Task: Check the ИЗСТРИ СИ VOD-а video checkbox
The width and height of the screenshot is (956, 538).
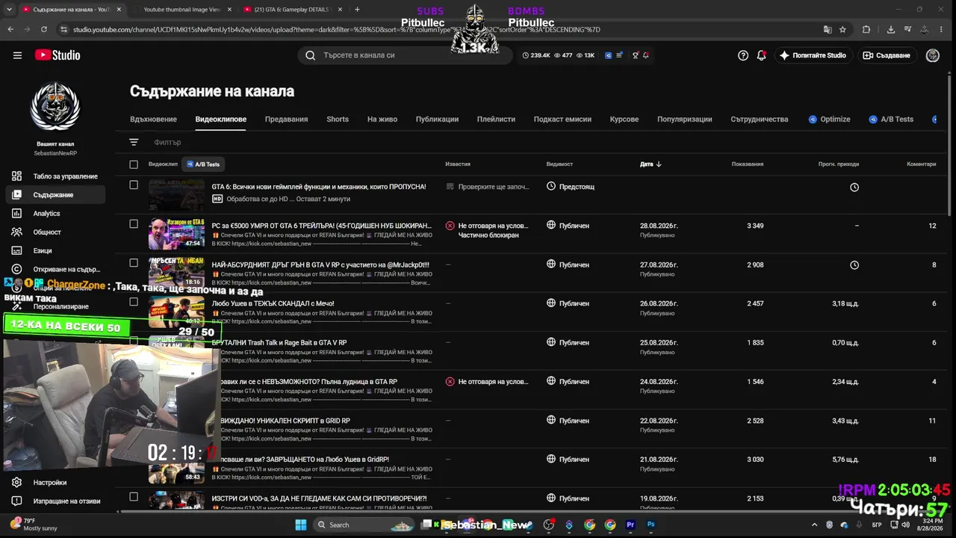Action: [x=134, y=496]
